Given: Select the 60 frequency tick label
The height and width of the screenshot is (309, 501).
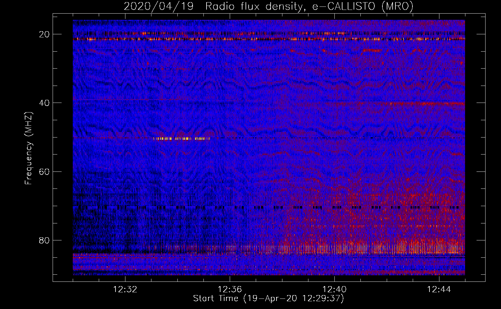Looking at the screenshot, I should coord(44,171).
